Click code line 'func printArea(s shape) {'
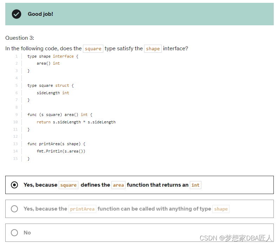This screenshot has height=245, width=278. point(56,144)
